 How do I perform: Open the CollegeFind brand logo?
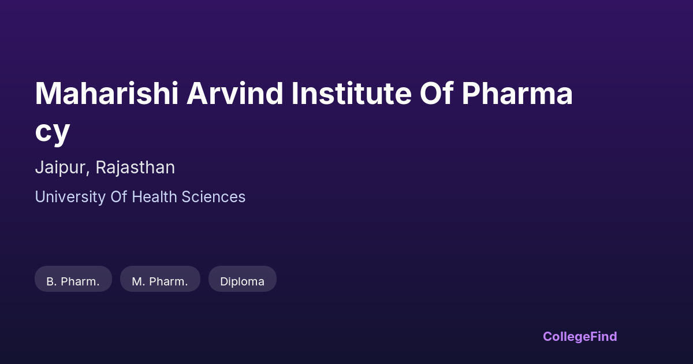click(580, 336)
